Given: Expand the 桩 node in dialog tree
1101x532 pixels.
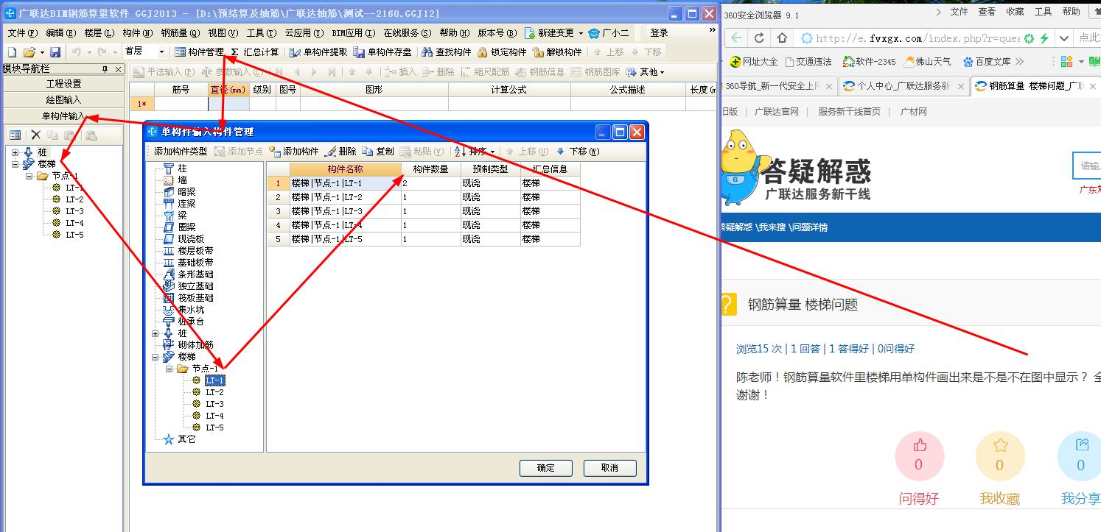Looking at the screenshot, I should pyautogui.click(x=155, y=333).
